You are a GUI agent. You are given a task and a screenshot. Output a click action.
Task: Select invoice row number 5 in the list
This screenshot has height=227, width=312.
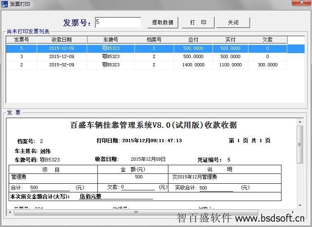[155, 49]
